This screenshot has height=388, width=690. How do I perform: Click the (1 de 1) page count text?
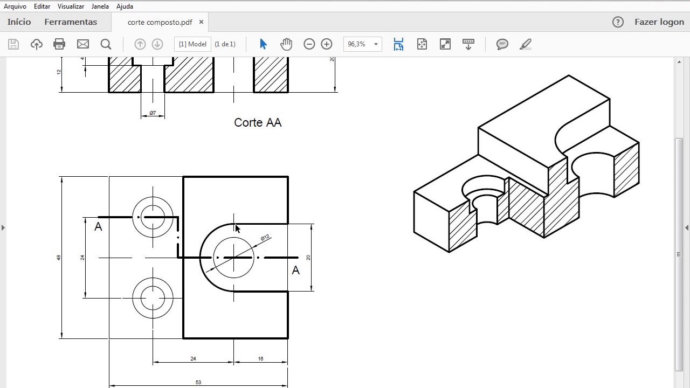[225, 44]
